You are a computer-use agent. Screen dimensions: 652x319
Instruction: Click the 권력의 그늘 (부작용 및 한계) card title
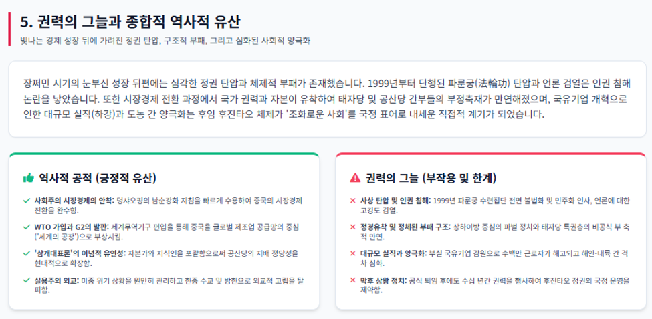click(431, 179)
